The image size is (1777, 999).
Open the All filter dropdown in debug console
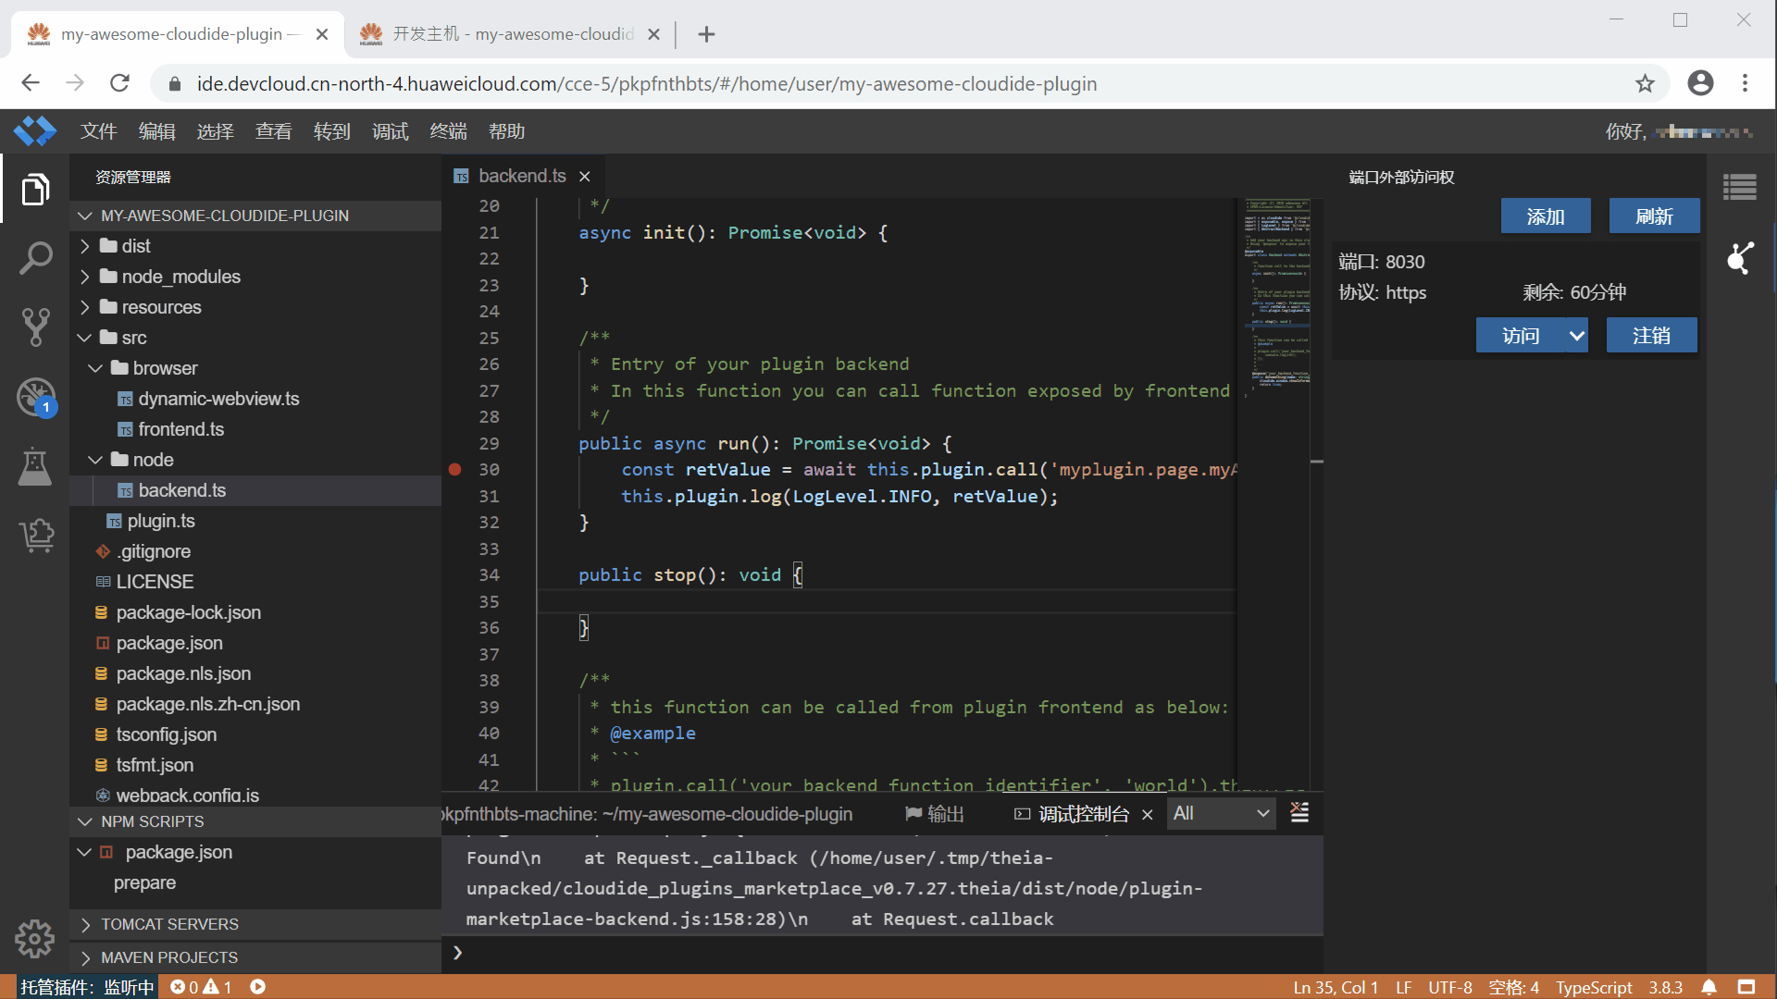1220,814
